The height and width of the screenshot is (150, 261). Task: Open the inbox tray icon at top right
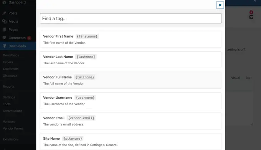251,17
